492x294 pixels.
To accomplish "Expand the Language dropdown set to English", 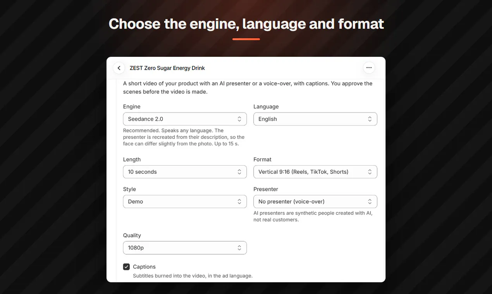I will tap(315, 119).
